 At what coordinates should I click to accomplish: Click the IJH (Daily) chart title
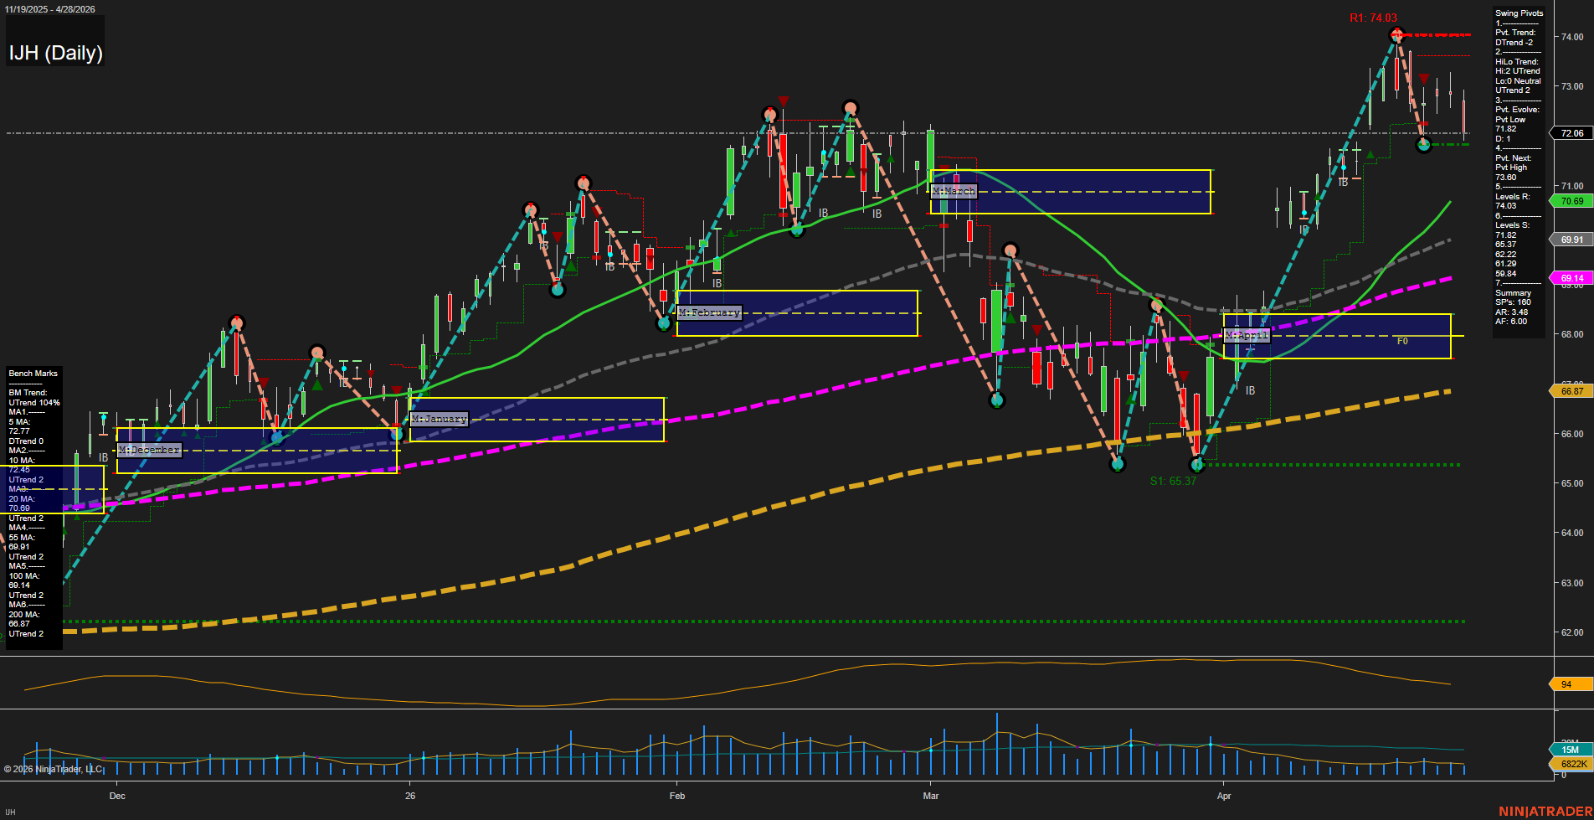click(x=55, y=53)
